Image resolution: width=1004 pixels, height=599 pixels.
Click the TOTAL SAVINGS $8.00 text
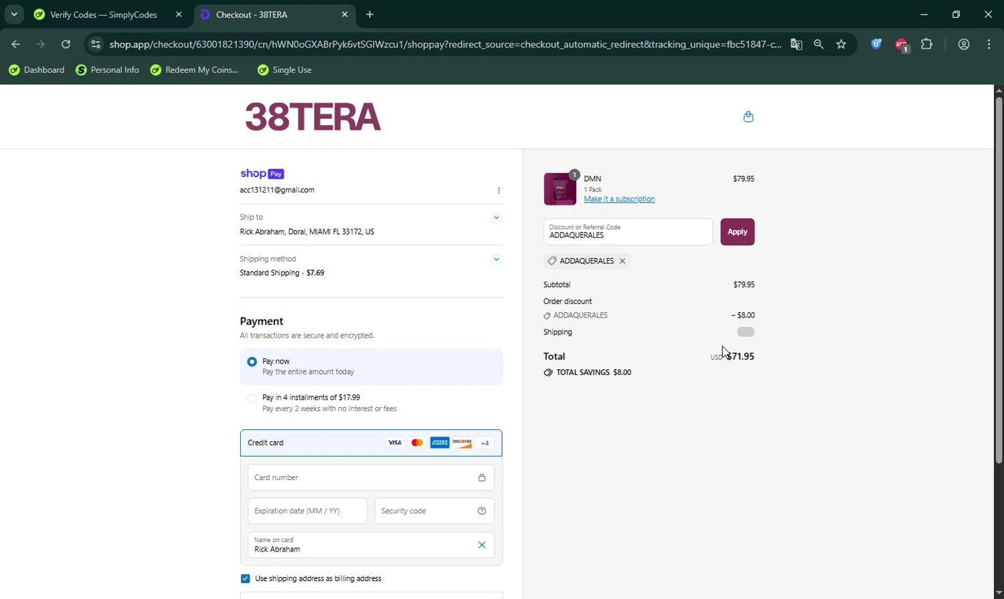[594, 372]
